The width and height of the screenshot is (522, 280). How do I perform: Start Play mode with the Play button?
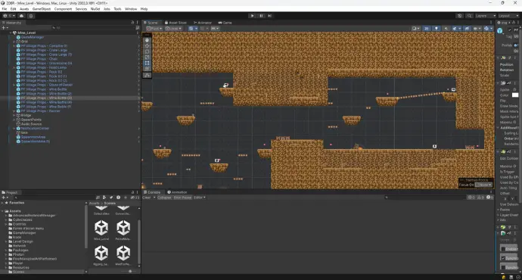pos(252,16)
